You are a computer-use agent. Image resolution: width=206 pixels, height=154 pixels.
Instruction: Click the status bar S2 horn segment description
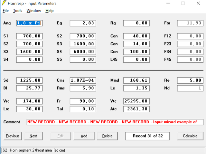coord(33,150)
